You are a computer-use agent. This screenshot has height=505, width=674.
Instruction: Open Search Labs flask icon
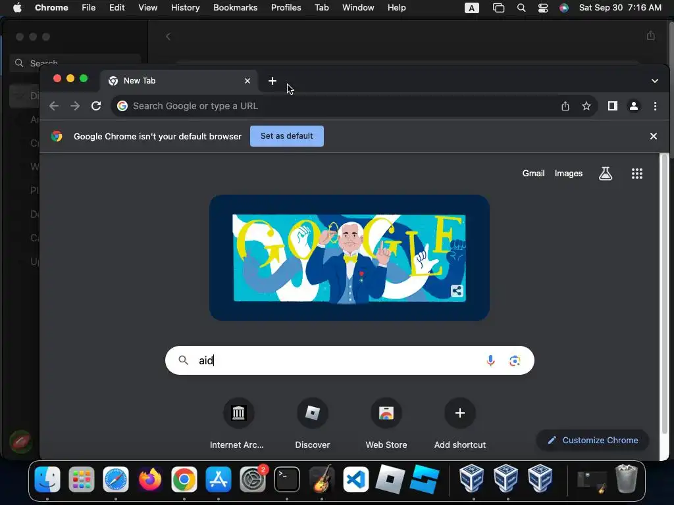pos(606,174)
